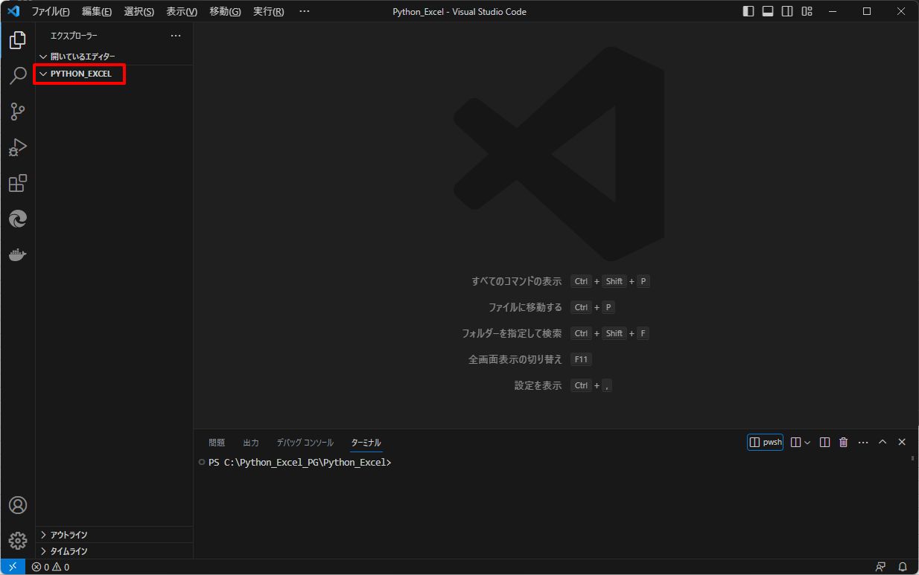Screen dimensions: 919x575
Task: Open the 移動(G) menu
Action: click(x=225, y=11)
